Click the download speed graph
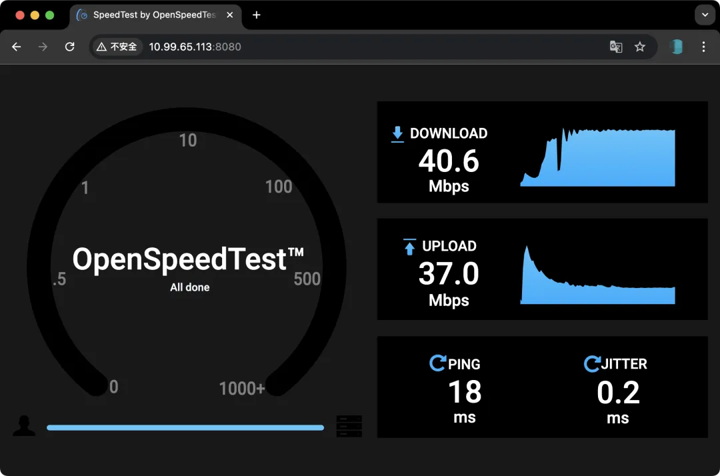Screen dimensions: 720x476 click(x=597, y=157)
